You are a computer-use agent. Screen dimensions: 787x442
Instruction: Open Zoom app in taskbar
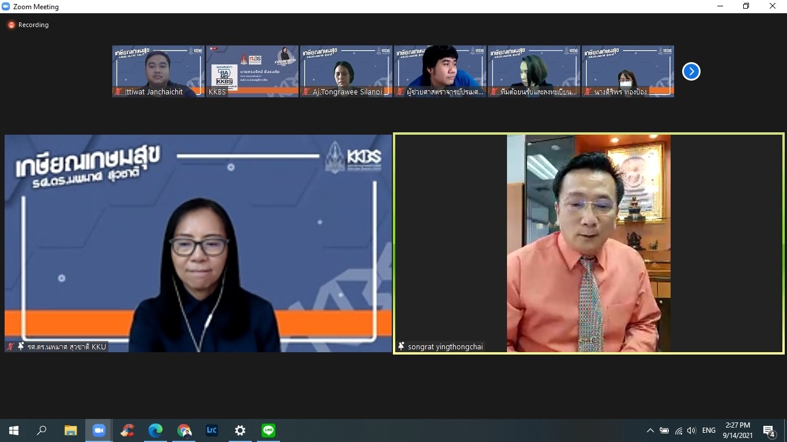pyautogui.click(x=99, y=430)
